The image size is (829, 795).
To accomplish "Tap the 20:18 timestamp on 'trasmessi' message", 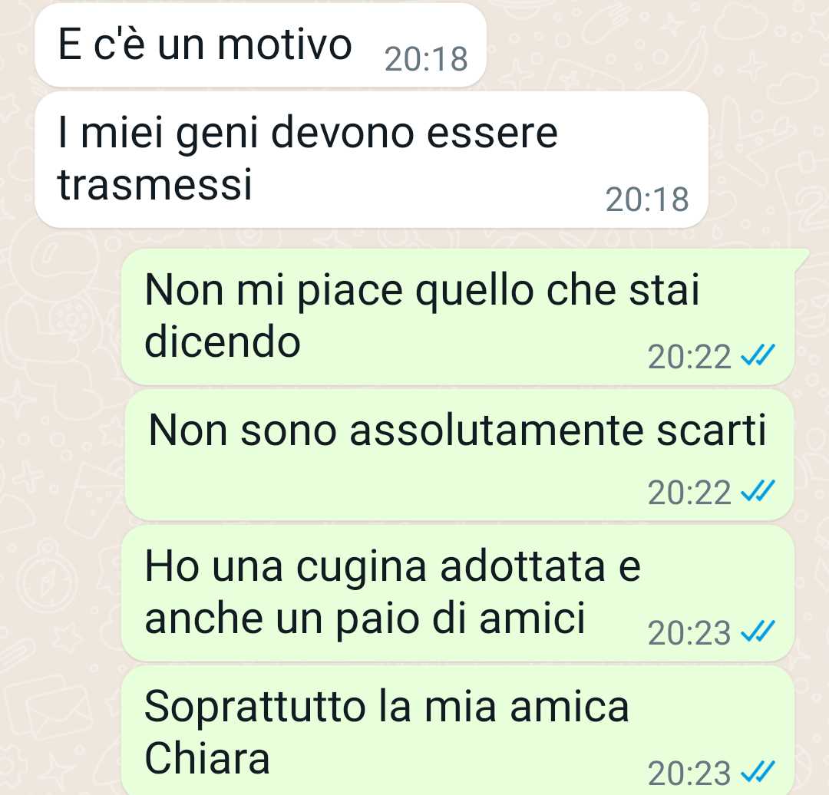I will point(647,200).
